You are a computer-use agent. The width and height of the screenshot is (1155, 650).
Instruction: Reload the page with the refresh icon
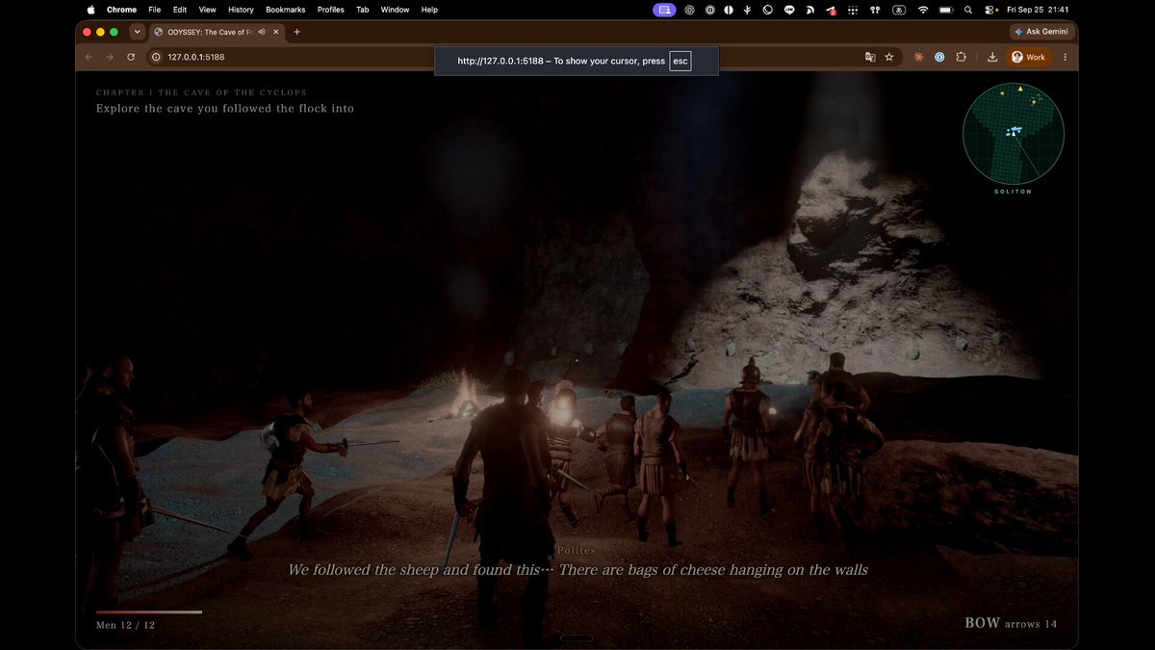coord(131,57)
